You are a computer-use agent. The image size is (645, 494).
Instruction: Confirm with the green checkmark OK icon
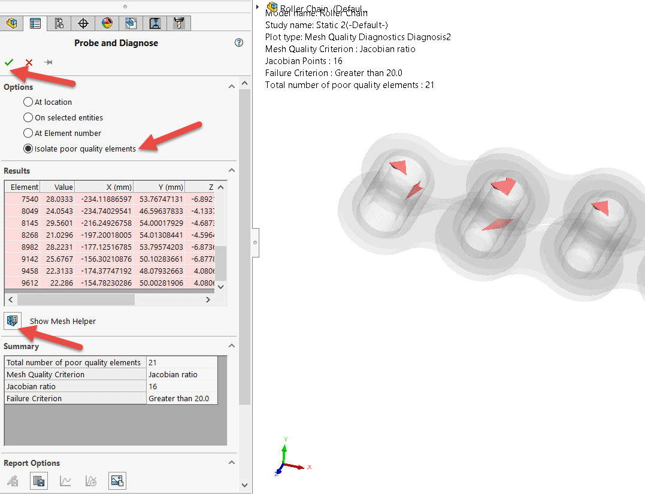(x=9, y=62)
